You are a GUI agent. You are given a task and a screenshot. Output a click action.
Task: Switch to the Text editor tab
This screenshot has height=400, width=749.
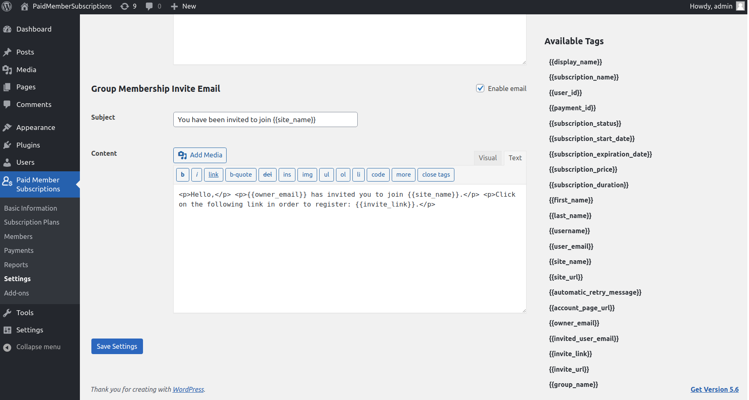515,158
